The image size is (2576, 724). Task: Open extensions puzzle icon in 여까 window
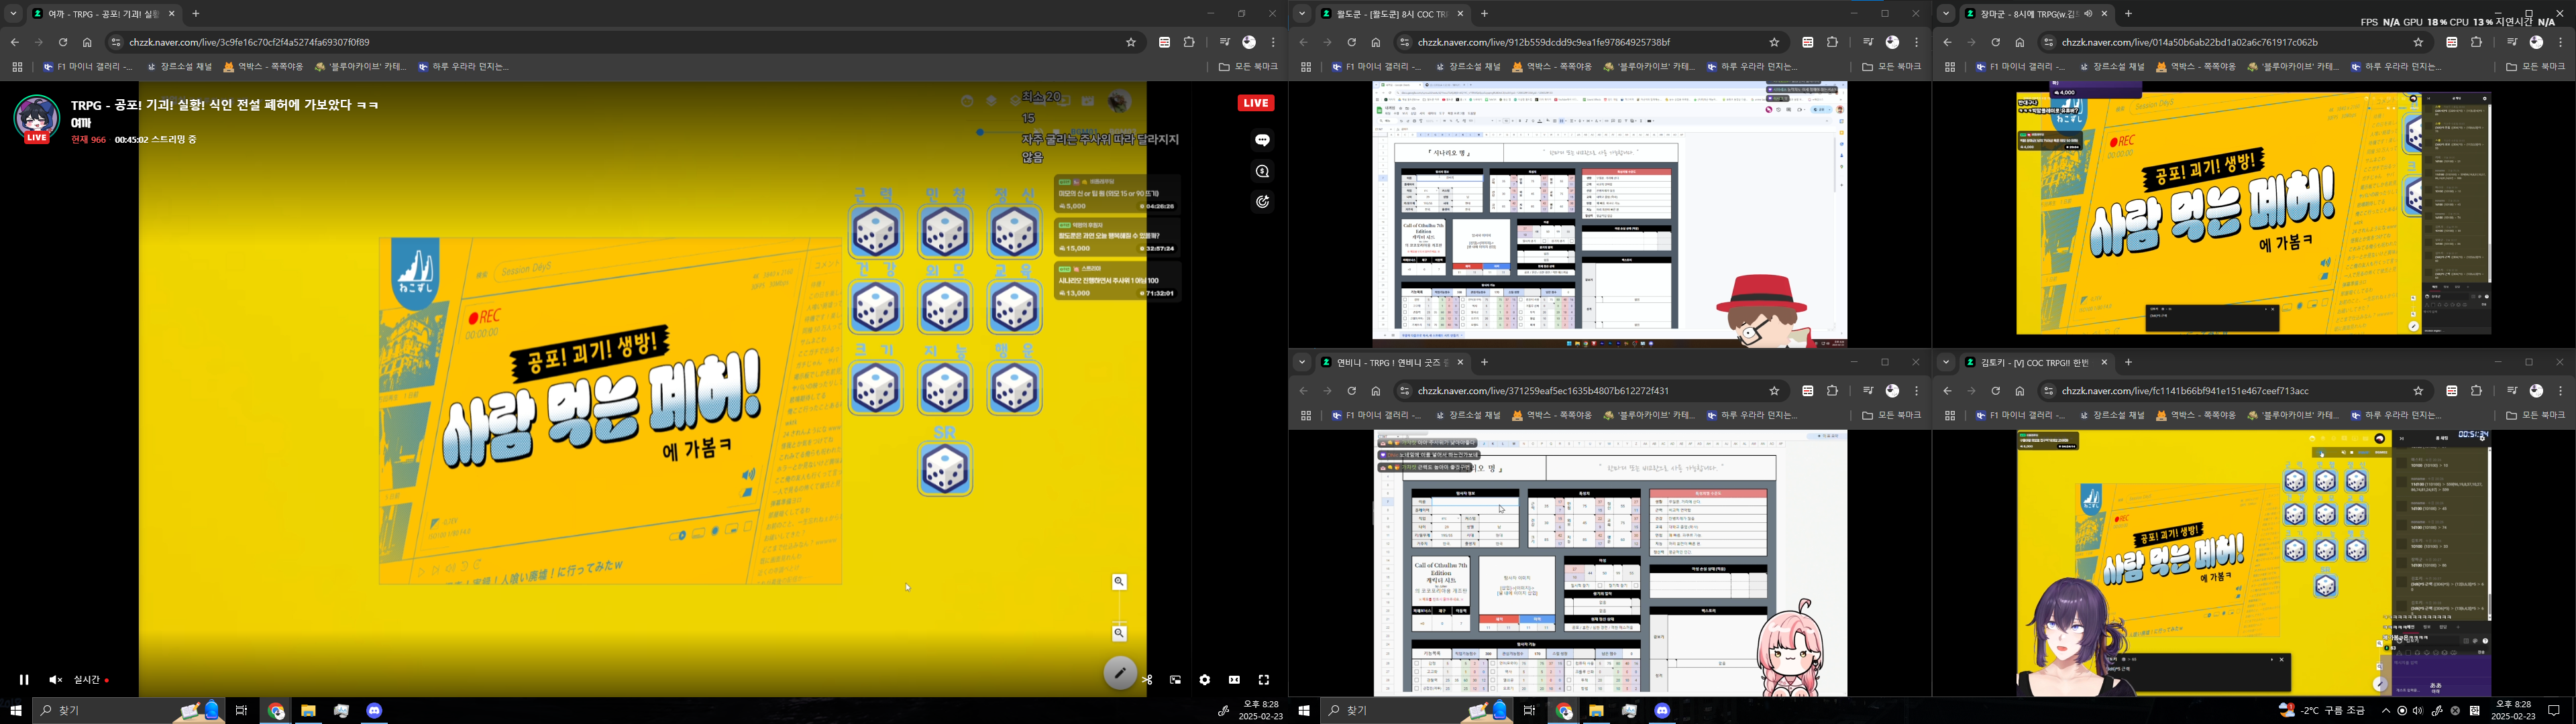click(1189, 42)
